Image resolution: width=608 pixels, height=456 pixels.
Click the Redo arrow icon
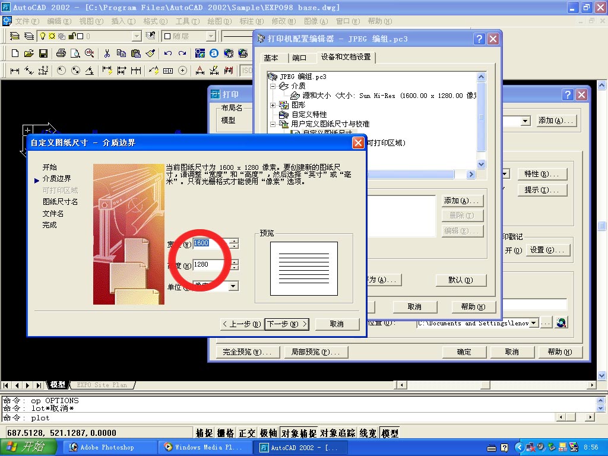pos(182,53)
